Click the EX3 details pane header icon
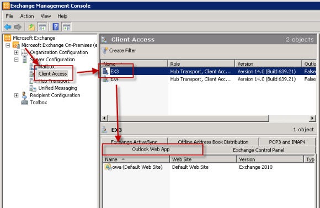This screenshot has width=320, height=208. tap(104, 130)
